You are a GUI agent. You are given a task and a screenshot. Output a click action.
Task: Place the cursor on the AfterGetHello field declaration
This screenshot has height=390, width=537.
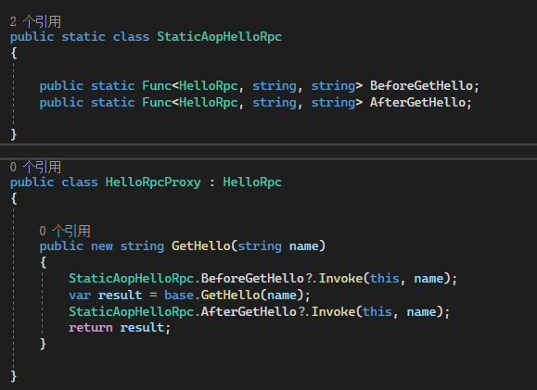click(417, 102)
